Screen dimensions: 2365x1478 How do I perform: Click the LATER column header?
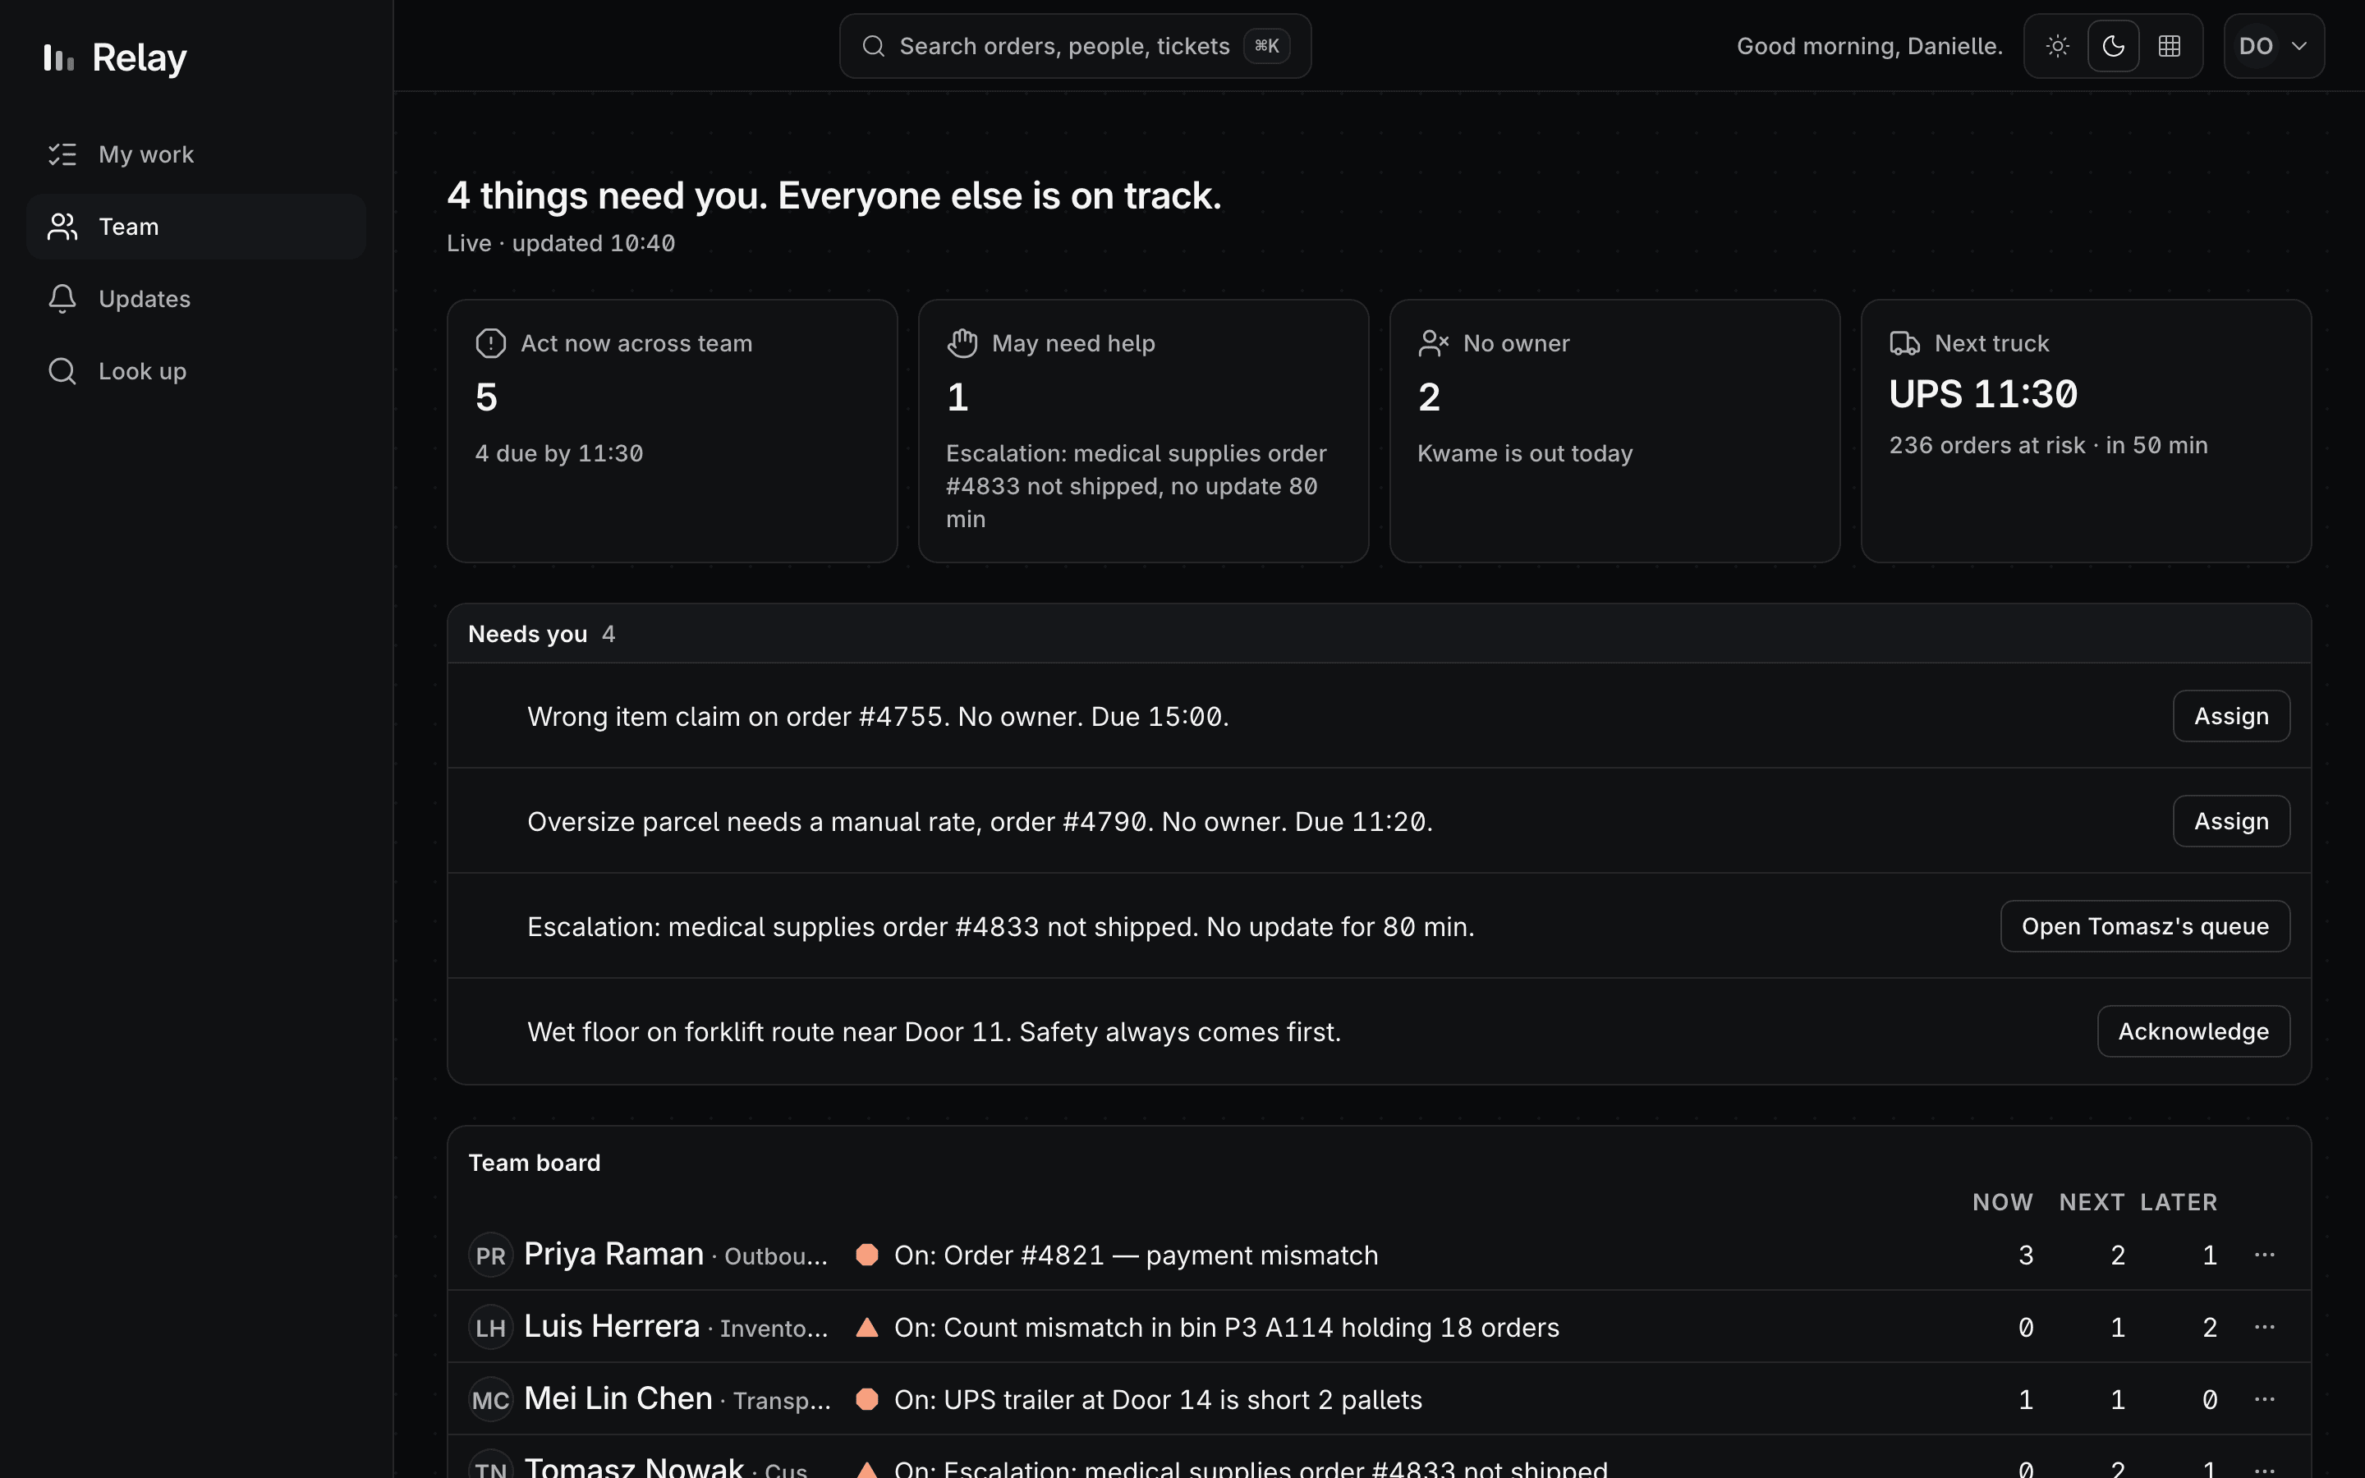coord(2179,1202)
